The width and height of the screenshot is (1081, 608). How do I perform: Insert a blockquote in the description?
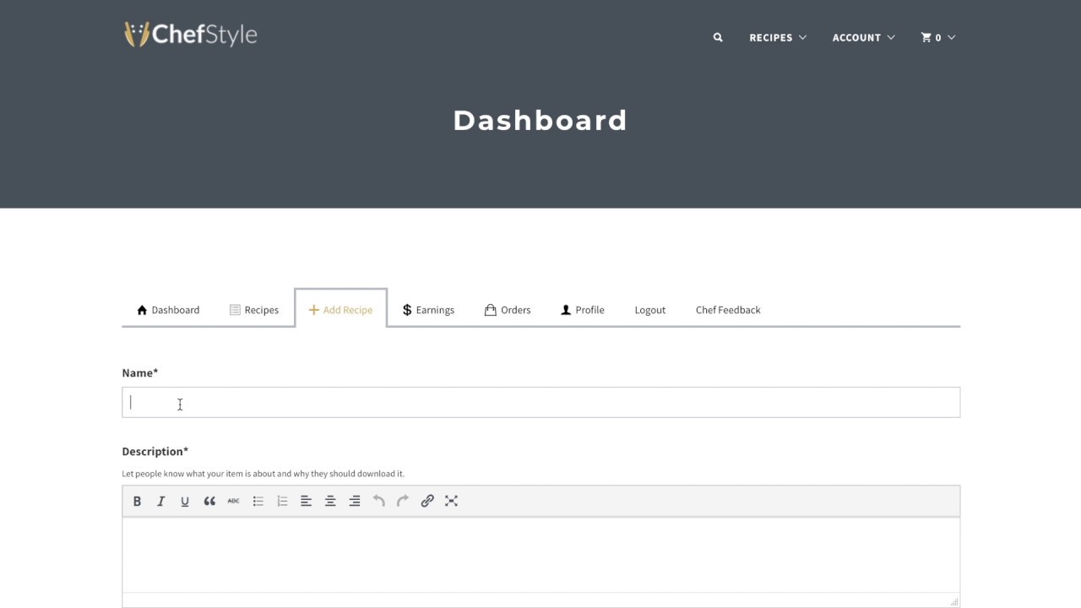click(x=209, y=501)
